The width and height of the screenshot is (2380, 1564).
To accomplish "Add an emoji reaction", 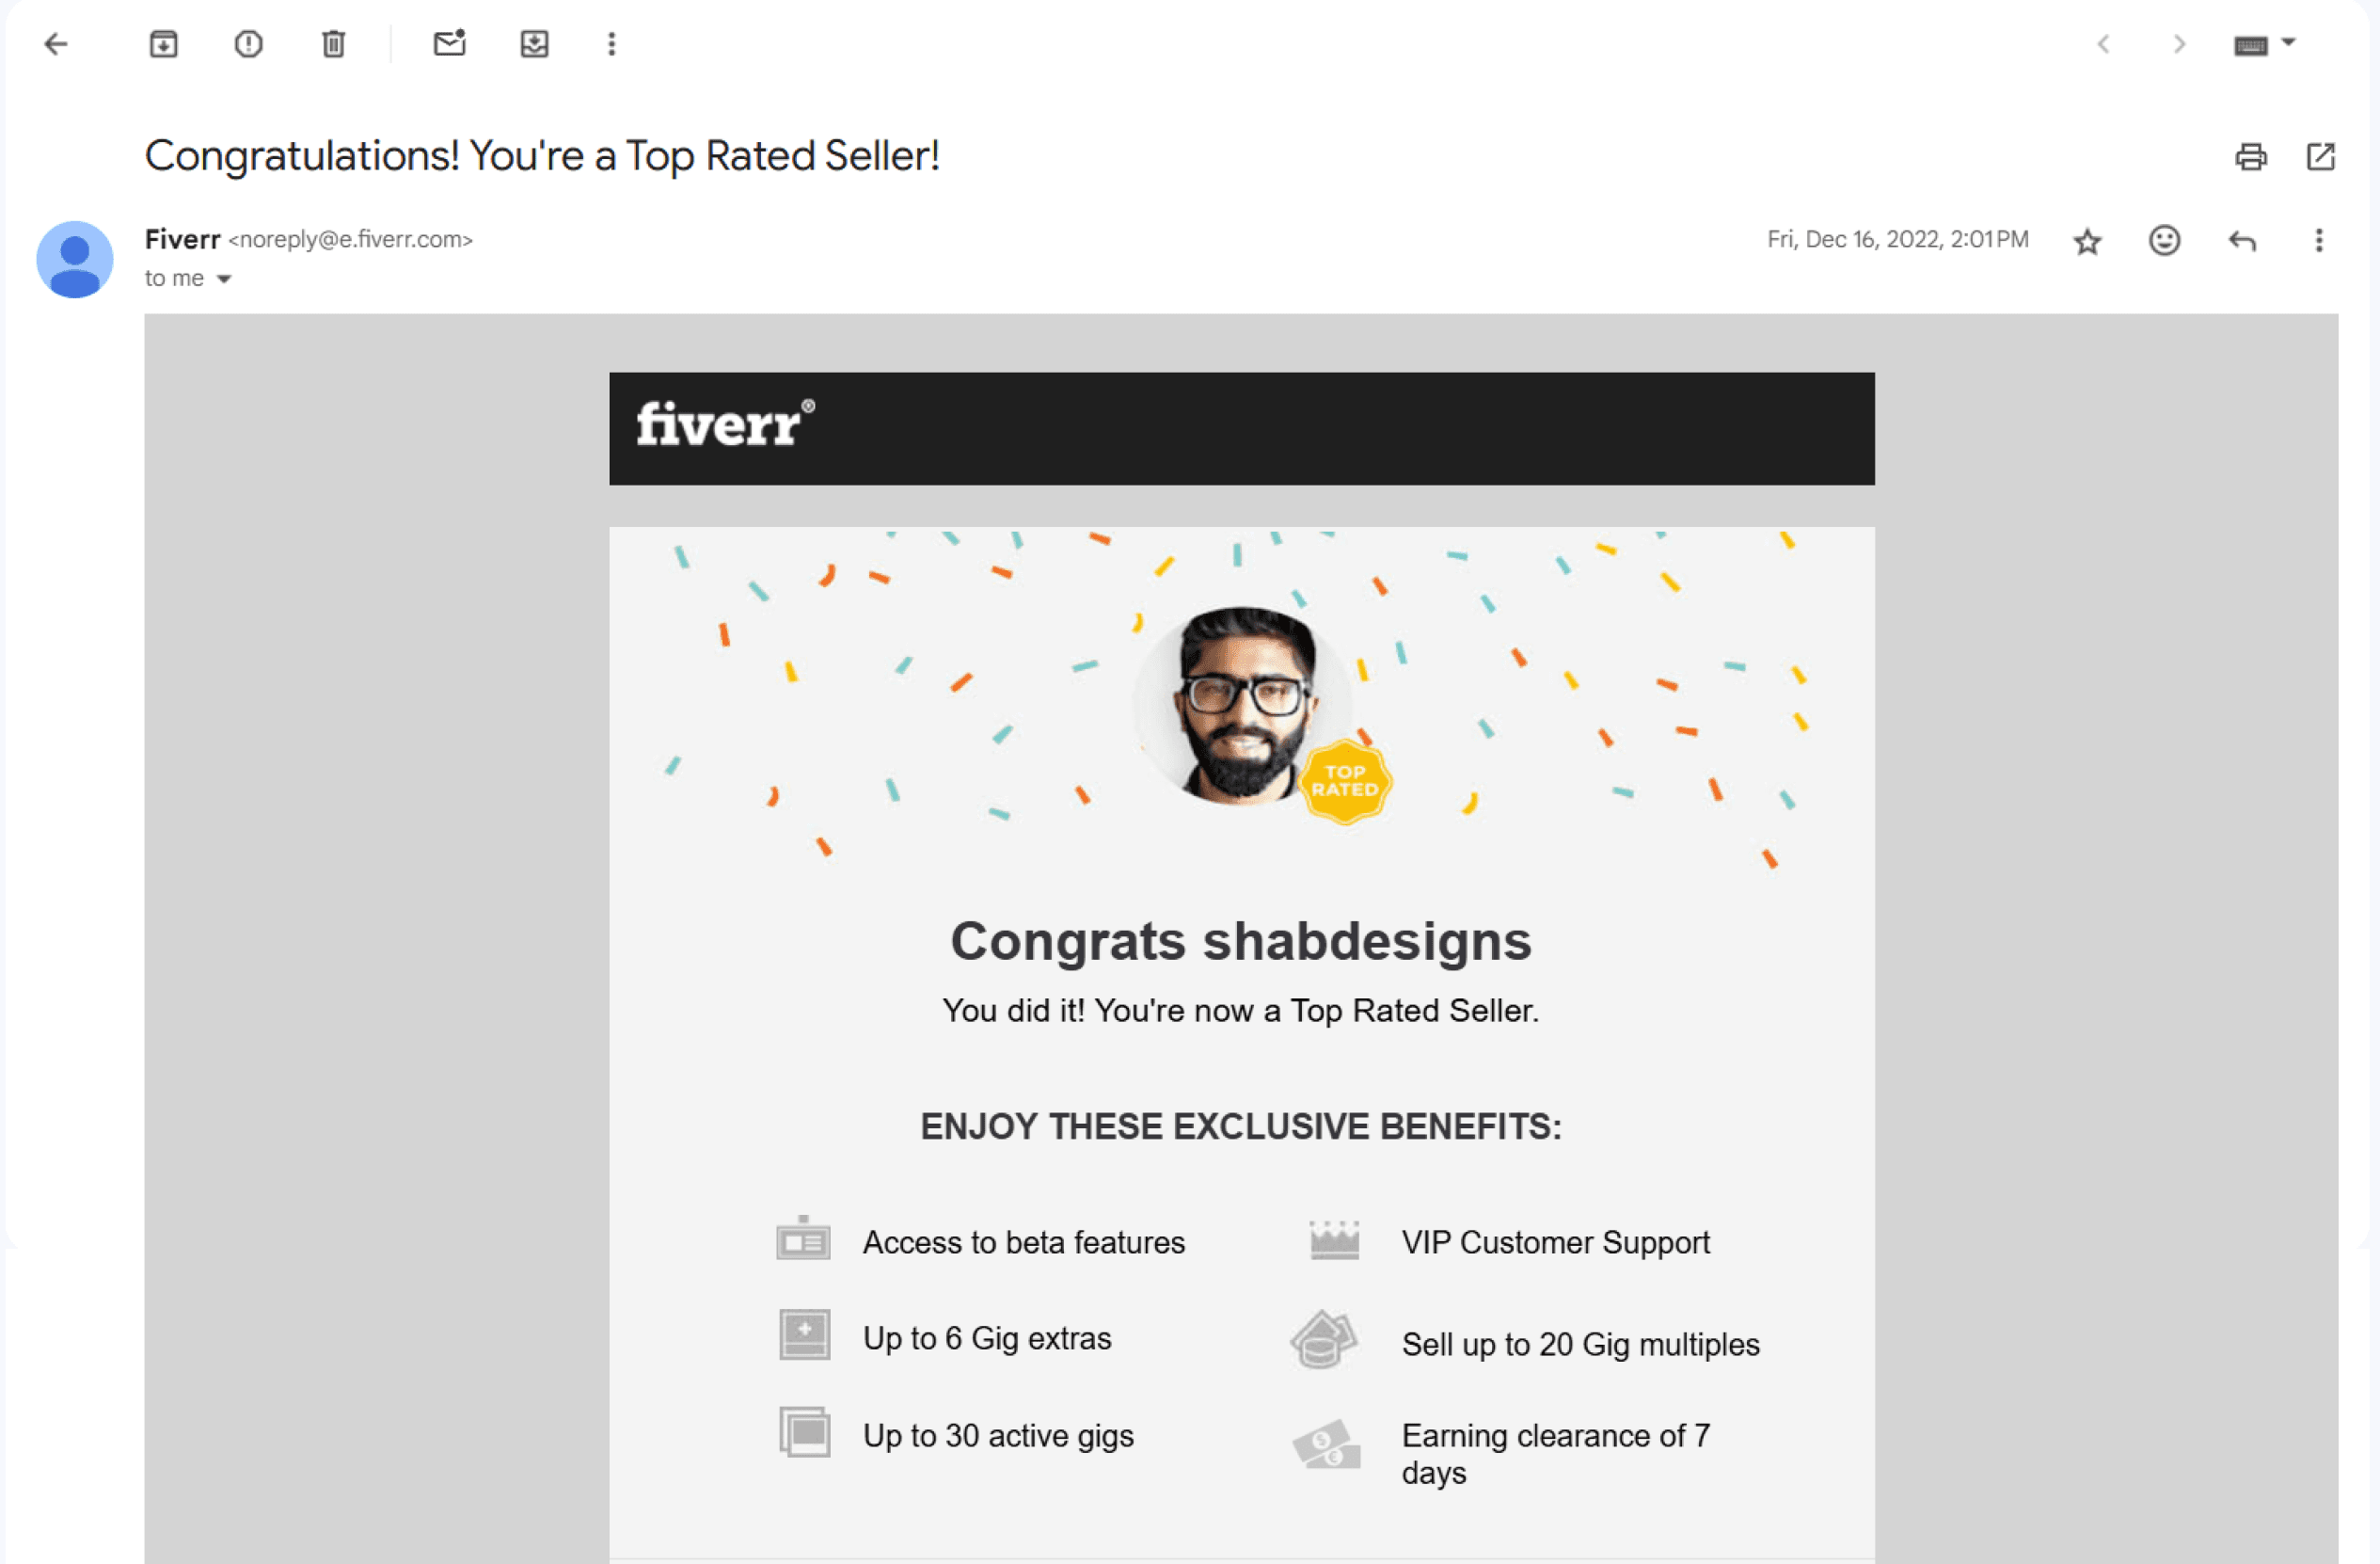I will (2164, 240).
